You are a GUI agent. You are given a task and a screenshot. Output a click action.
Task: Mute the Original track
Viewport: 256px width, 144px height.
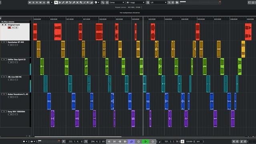[x=2, y=25]
